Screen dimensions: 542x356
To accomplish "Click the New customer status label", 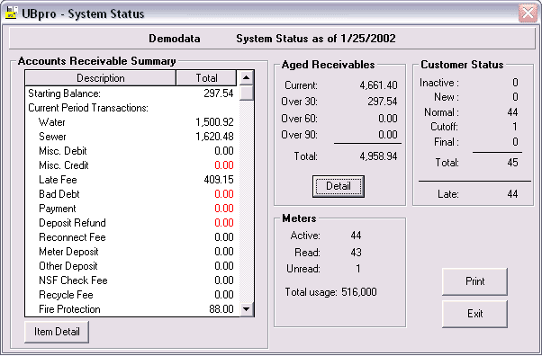I will click(447, 97).
